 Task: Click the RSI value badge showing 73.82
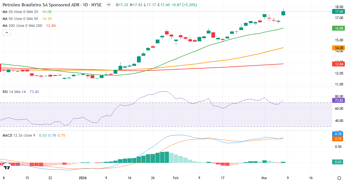coord(338,100)
